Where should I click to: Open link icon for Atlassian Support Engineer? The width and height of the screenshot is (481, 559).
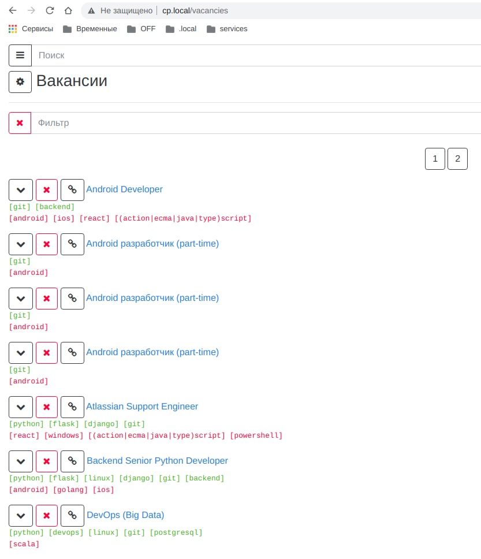tap(72, 407)
